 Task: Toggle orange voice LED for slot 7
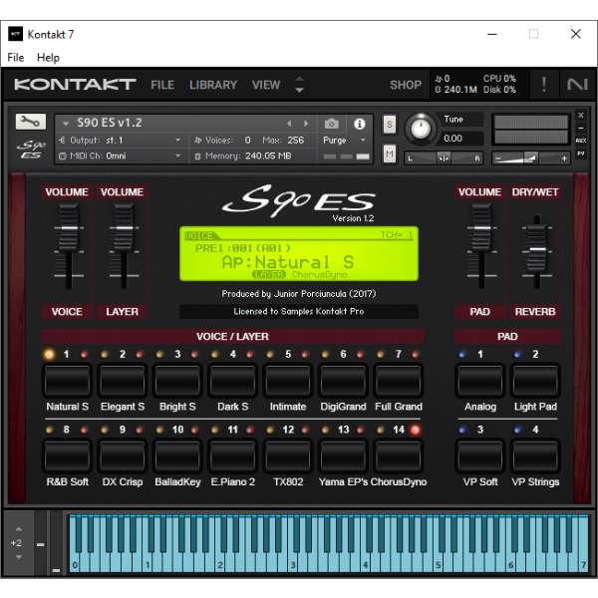coord(381,354)
